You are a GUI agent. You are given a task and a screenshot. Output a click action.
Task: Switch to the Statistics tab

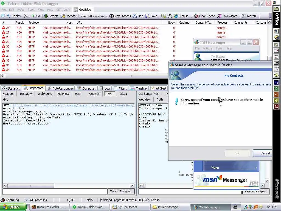click(x=11, y=88)
